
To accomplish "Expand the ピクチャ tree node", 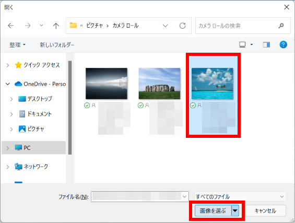I will point(11,129).
